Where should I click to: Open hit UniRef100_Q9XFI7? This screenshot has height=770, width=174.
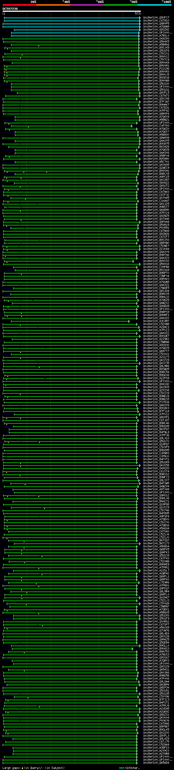click(x=156, y=18)
